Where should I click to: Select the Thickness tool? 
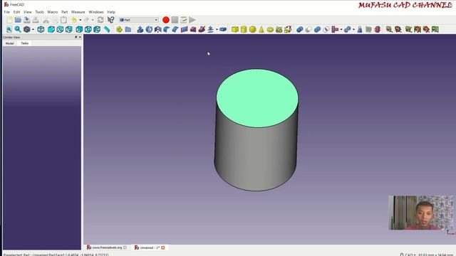pos(223,29)
